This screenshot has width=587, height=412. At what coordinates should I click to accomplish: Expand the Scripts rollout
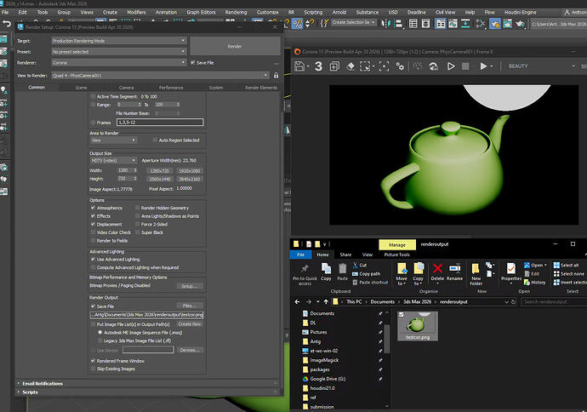(30, 392)
